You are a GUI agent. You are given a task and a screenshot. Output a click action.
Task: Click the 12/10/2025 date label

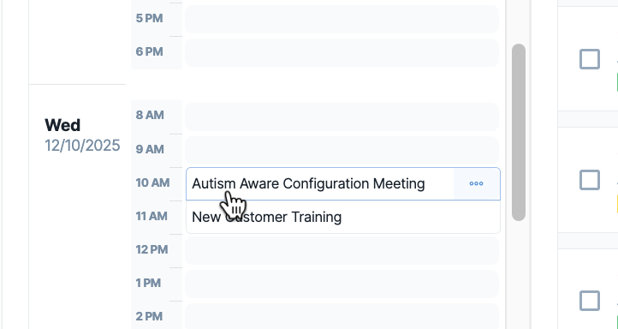(82, 146)
